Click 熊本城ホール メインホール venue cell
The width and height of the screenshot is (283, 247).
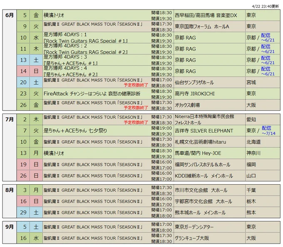(x=209, y=212)
